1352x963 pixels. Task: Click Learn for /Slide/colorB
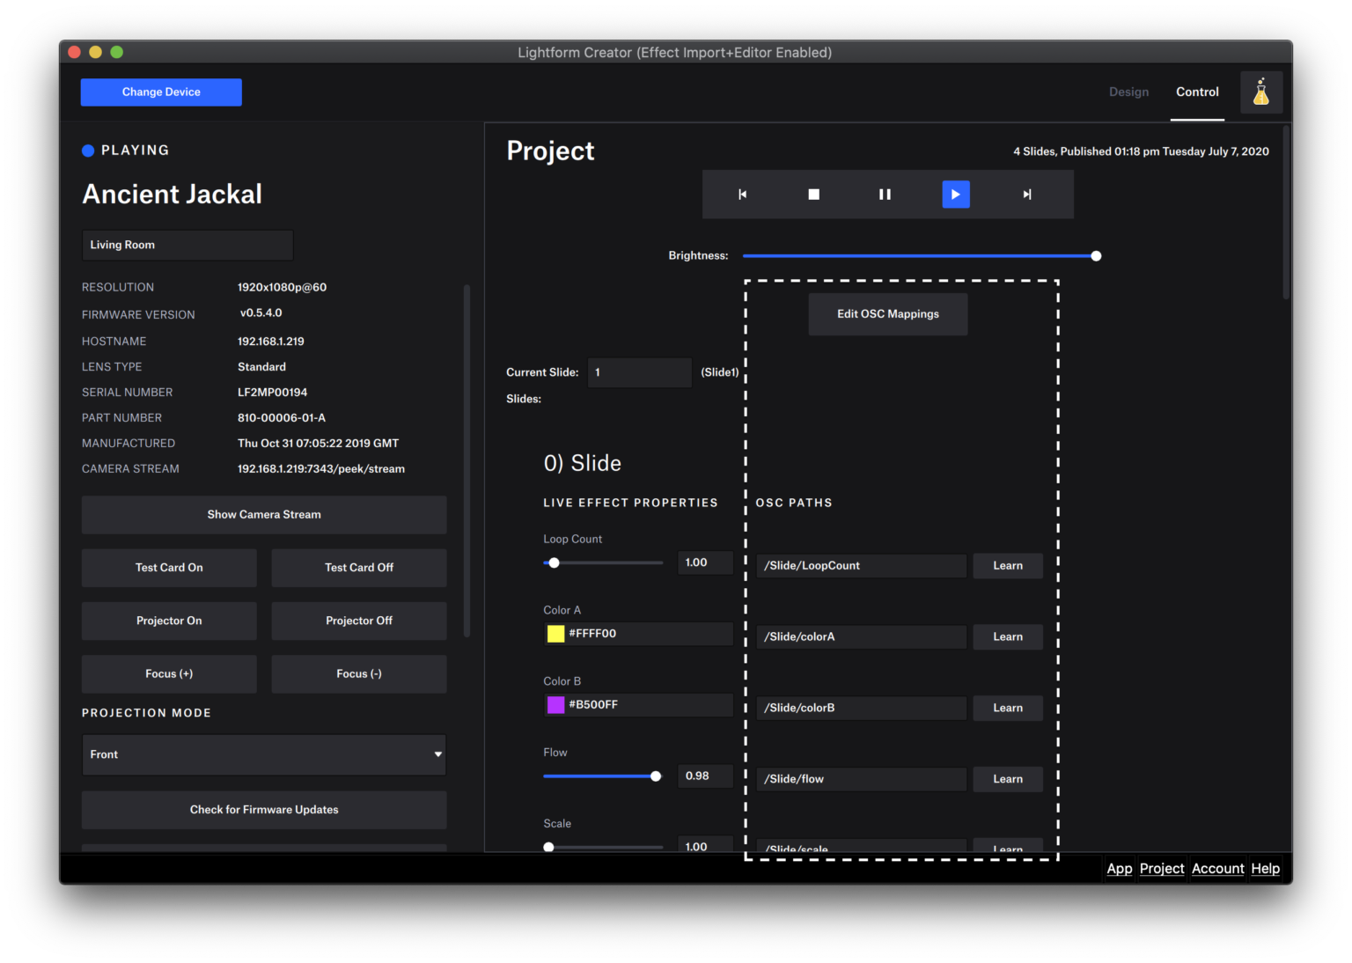[1008, 709]
